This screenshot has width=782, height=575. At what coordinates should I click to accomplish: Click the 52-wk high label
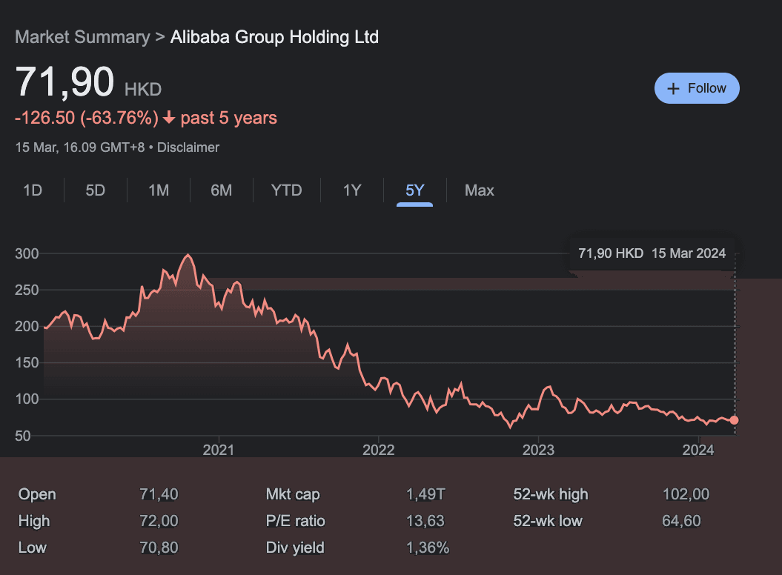pos(551,494)
